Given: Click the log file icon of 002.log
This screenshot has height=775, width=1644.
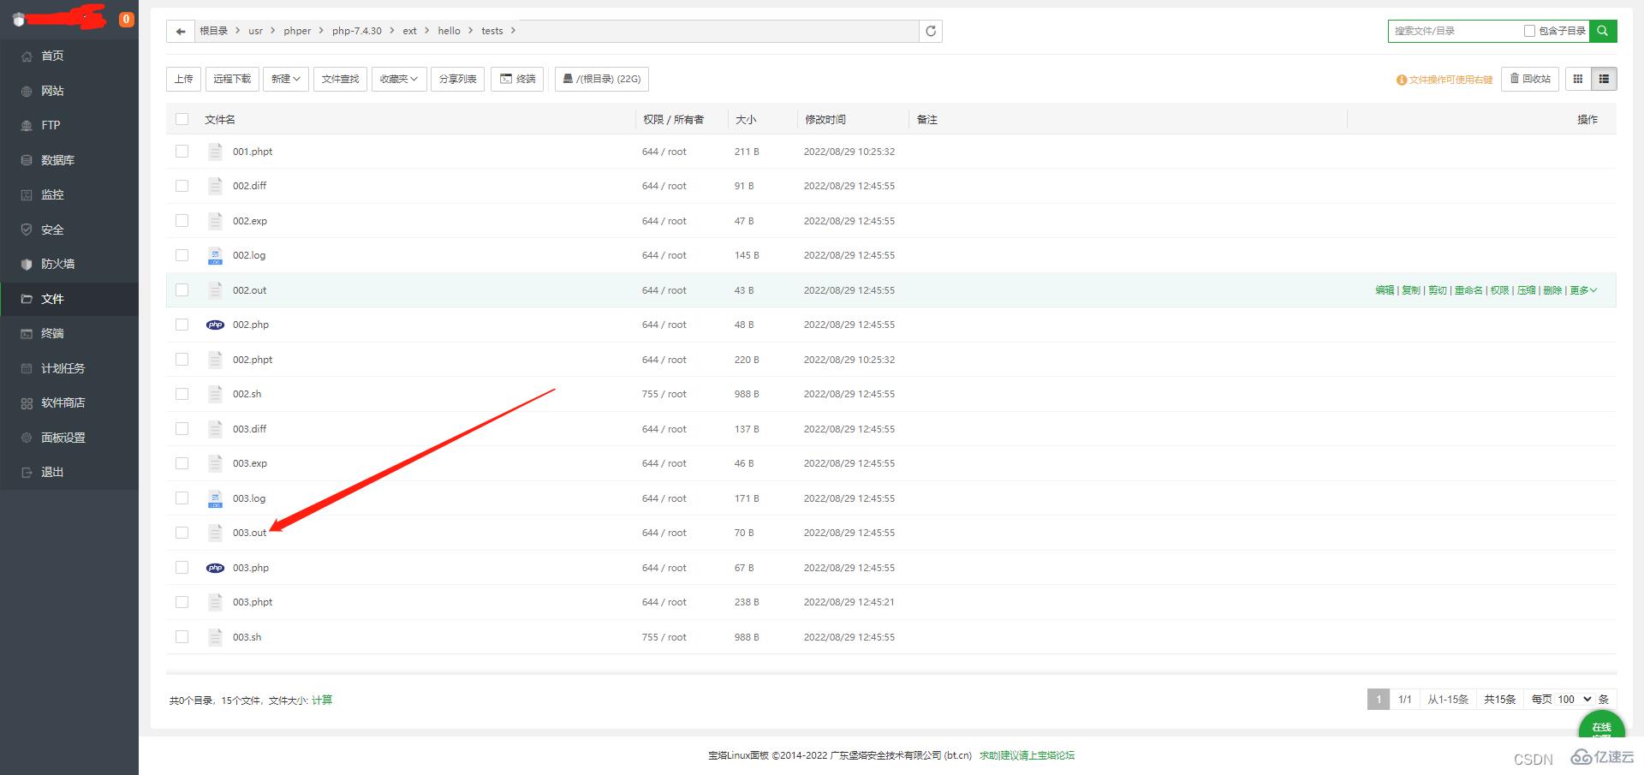Looking at the screenshot, I should pos(215,255).
